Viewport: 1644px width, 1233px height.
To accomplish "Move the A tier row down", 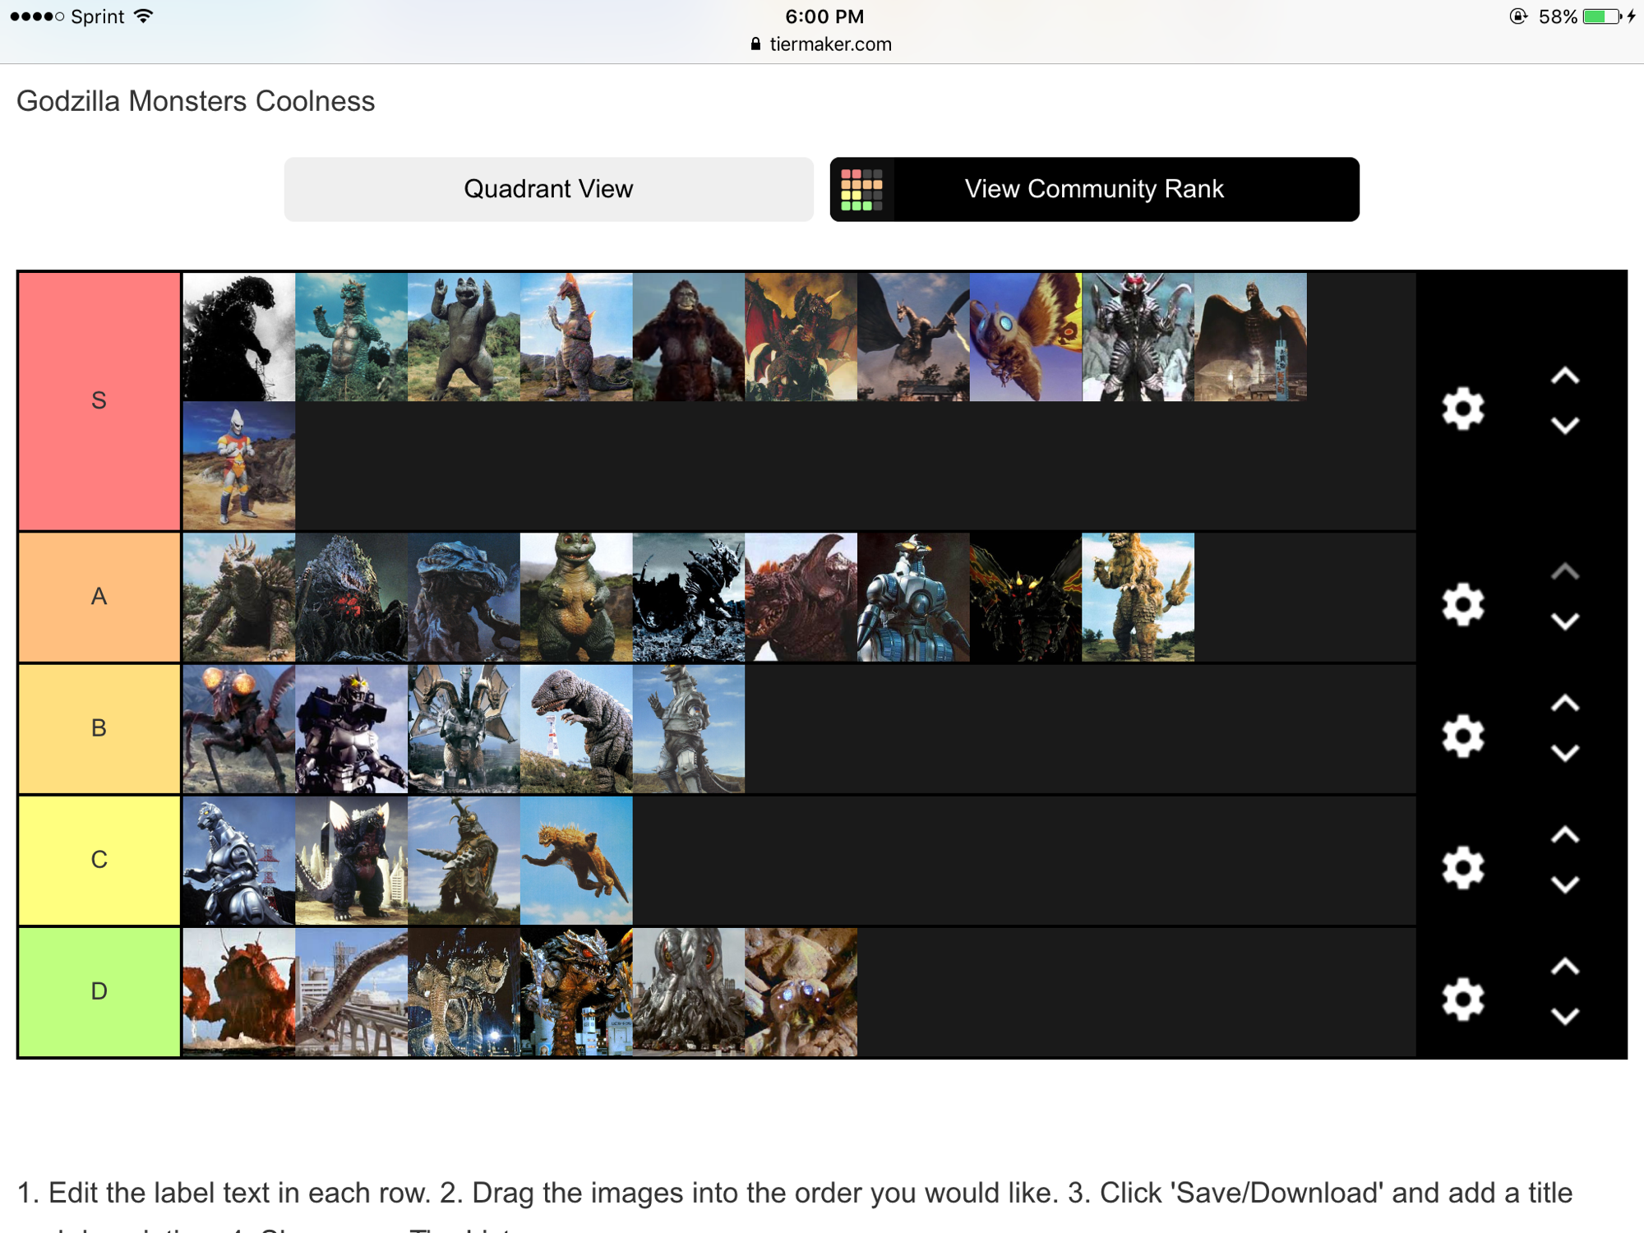I will [x=1565, y=621].
